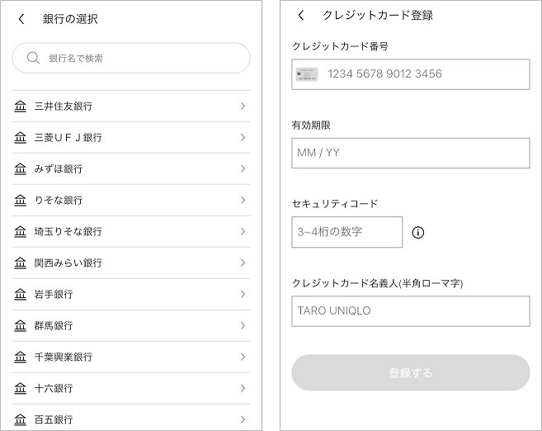The height and width of the screenshot is (431, 542).
Task: Go back from the 銀行の選択 screen
Action: [21, 19]
